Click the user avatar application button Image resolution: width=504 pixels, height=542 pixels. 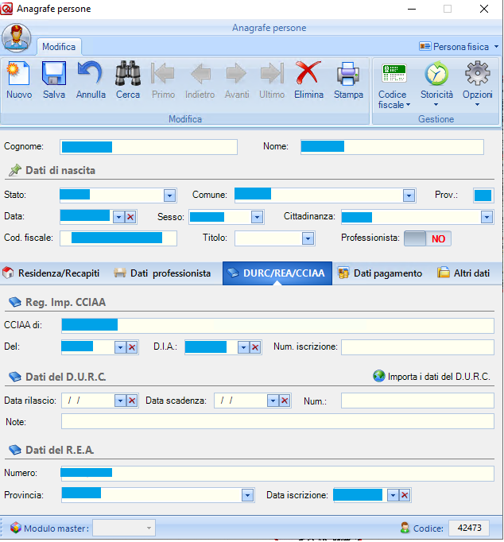[x=16, y=37]
